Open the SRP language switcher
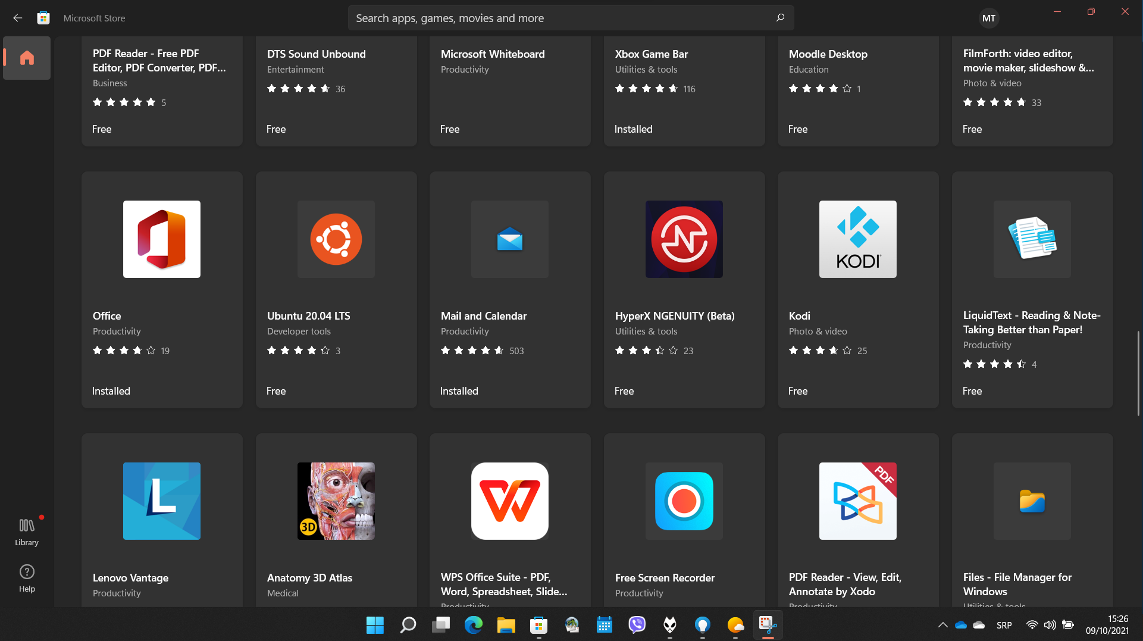Image resolution: width=1143 pixels, height=641 pixels. tap(1004, 625)
